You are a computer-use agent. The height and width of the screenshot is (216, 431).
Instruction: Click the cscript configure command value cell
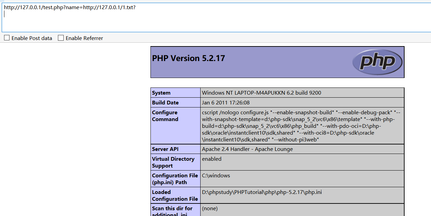click(x=302, y=126)
